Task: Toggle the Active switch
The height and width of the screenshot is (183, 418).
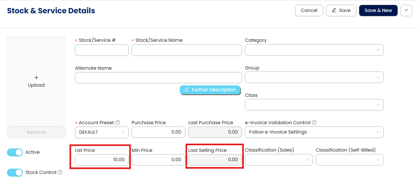Action: [x=15, y=152]
